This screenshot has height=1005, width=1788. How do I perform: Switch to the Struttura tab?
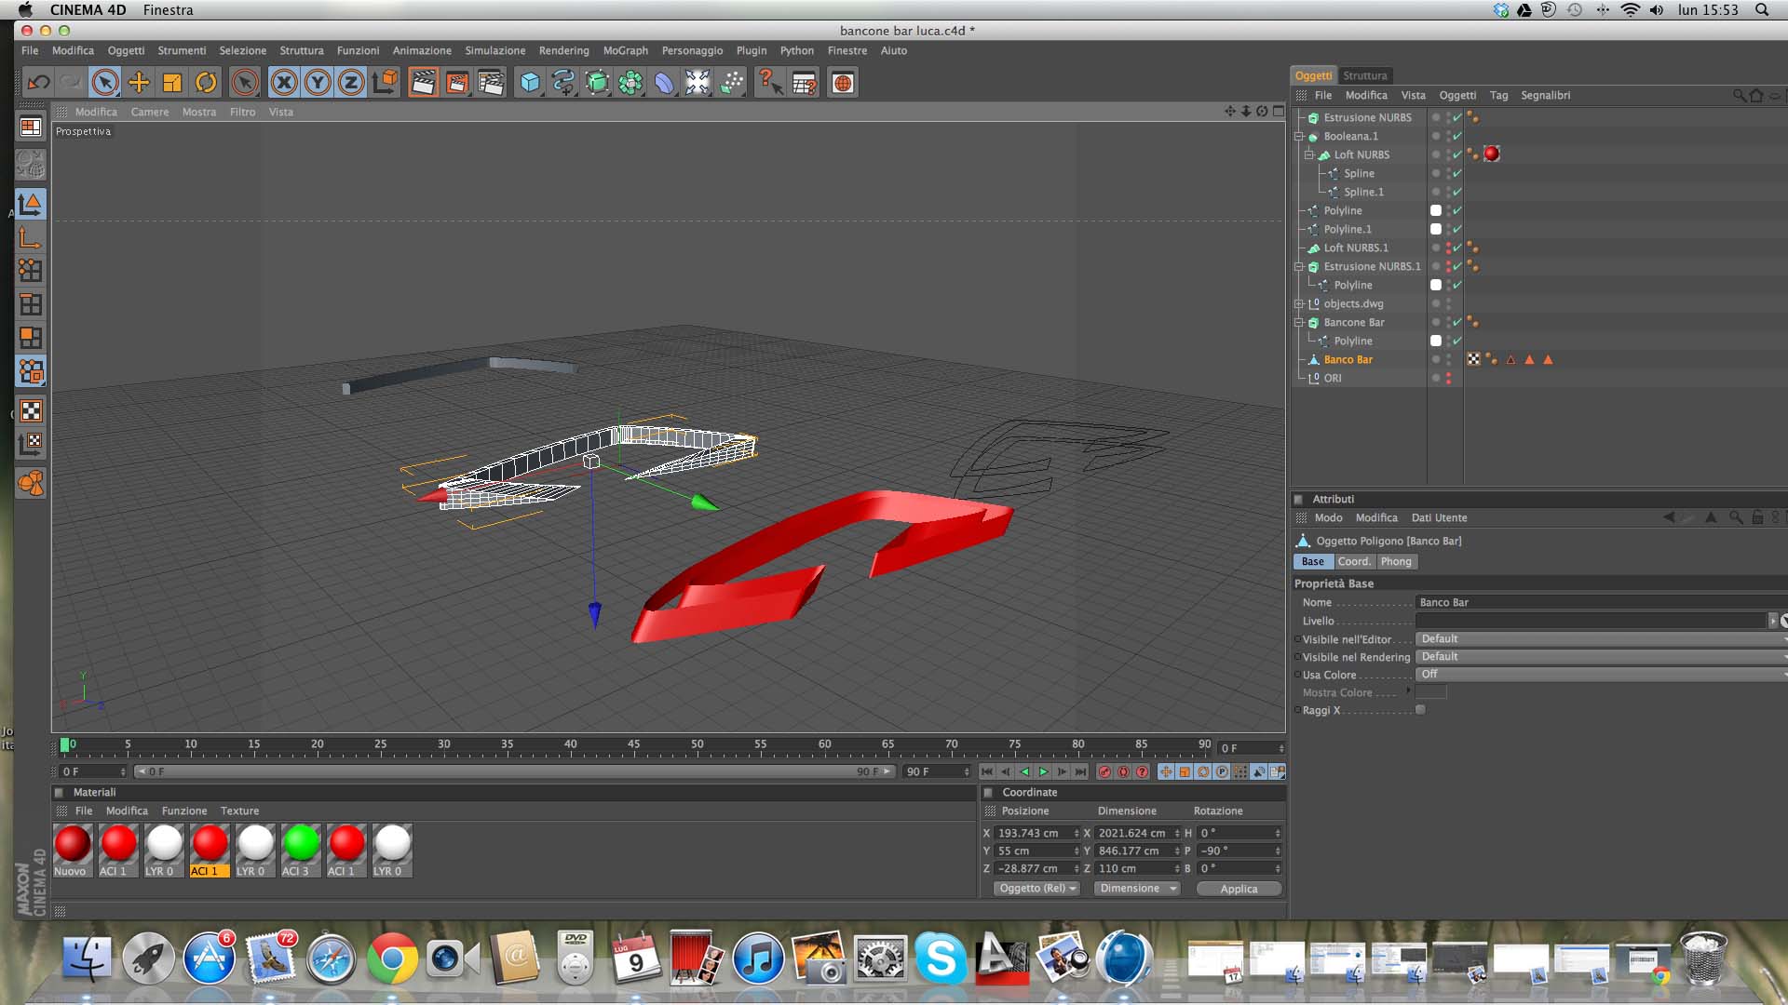click(1364, 75)
